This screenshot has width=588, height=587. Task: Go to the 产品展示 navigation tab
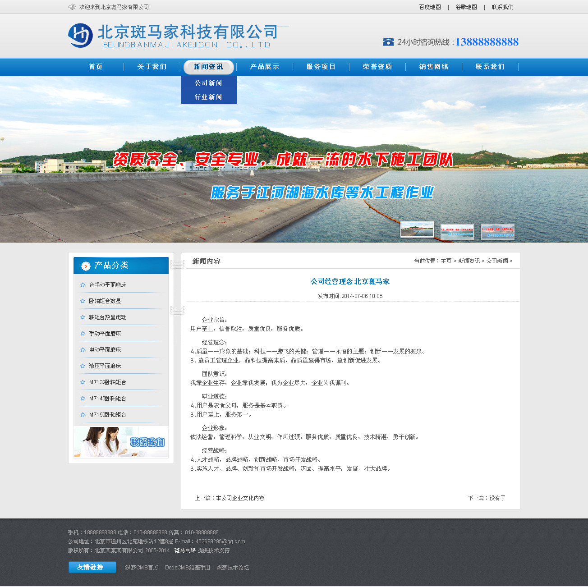[x=265, y=67]
